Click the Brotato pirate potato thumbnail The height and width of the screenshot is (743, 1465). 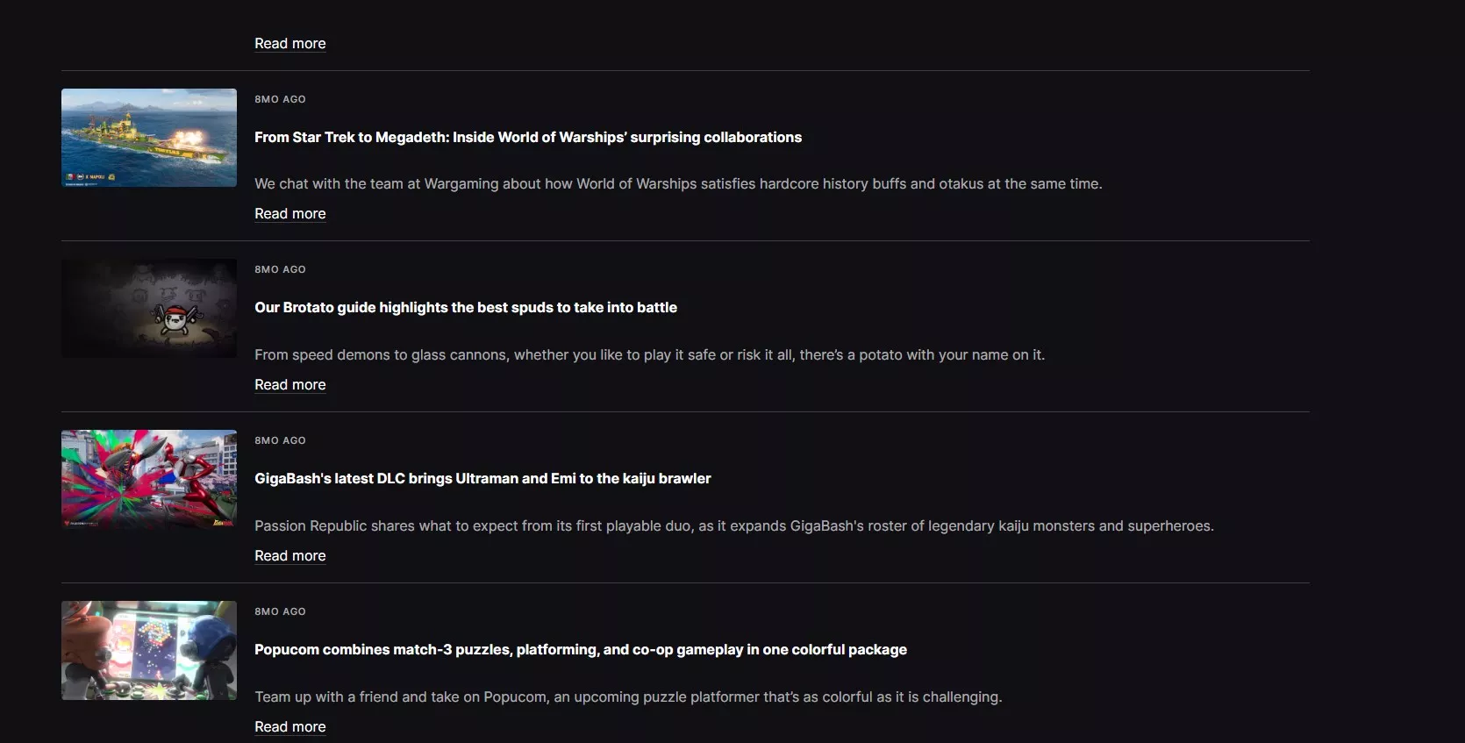click(149, 308)
